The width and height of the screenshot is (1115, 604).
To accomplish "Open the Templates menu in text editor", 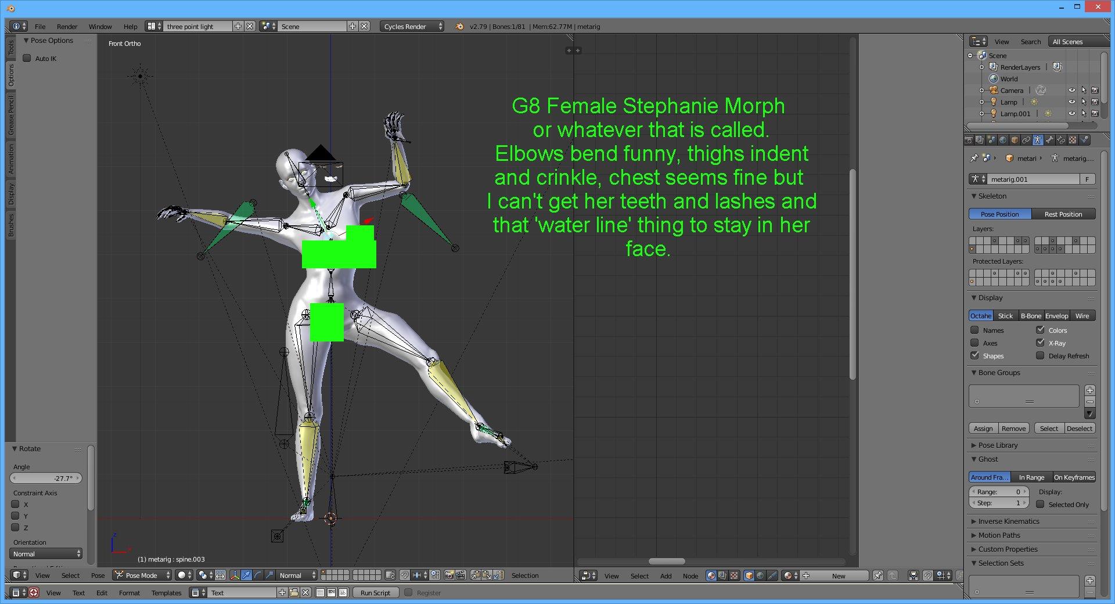I will click(166, 593).
